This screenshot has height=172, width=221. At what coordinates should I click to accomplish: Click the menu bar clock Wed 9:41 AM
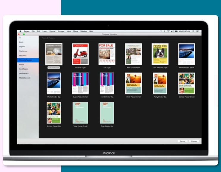point(184,31)
